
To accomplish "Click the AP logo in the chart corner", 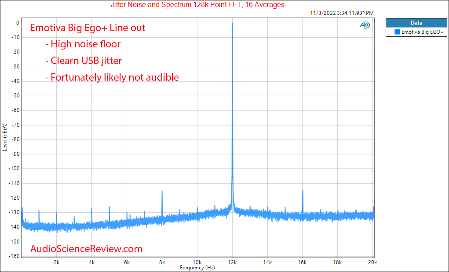I will pyautogui.click(x=365, y=25).
